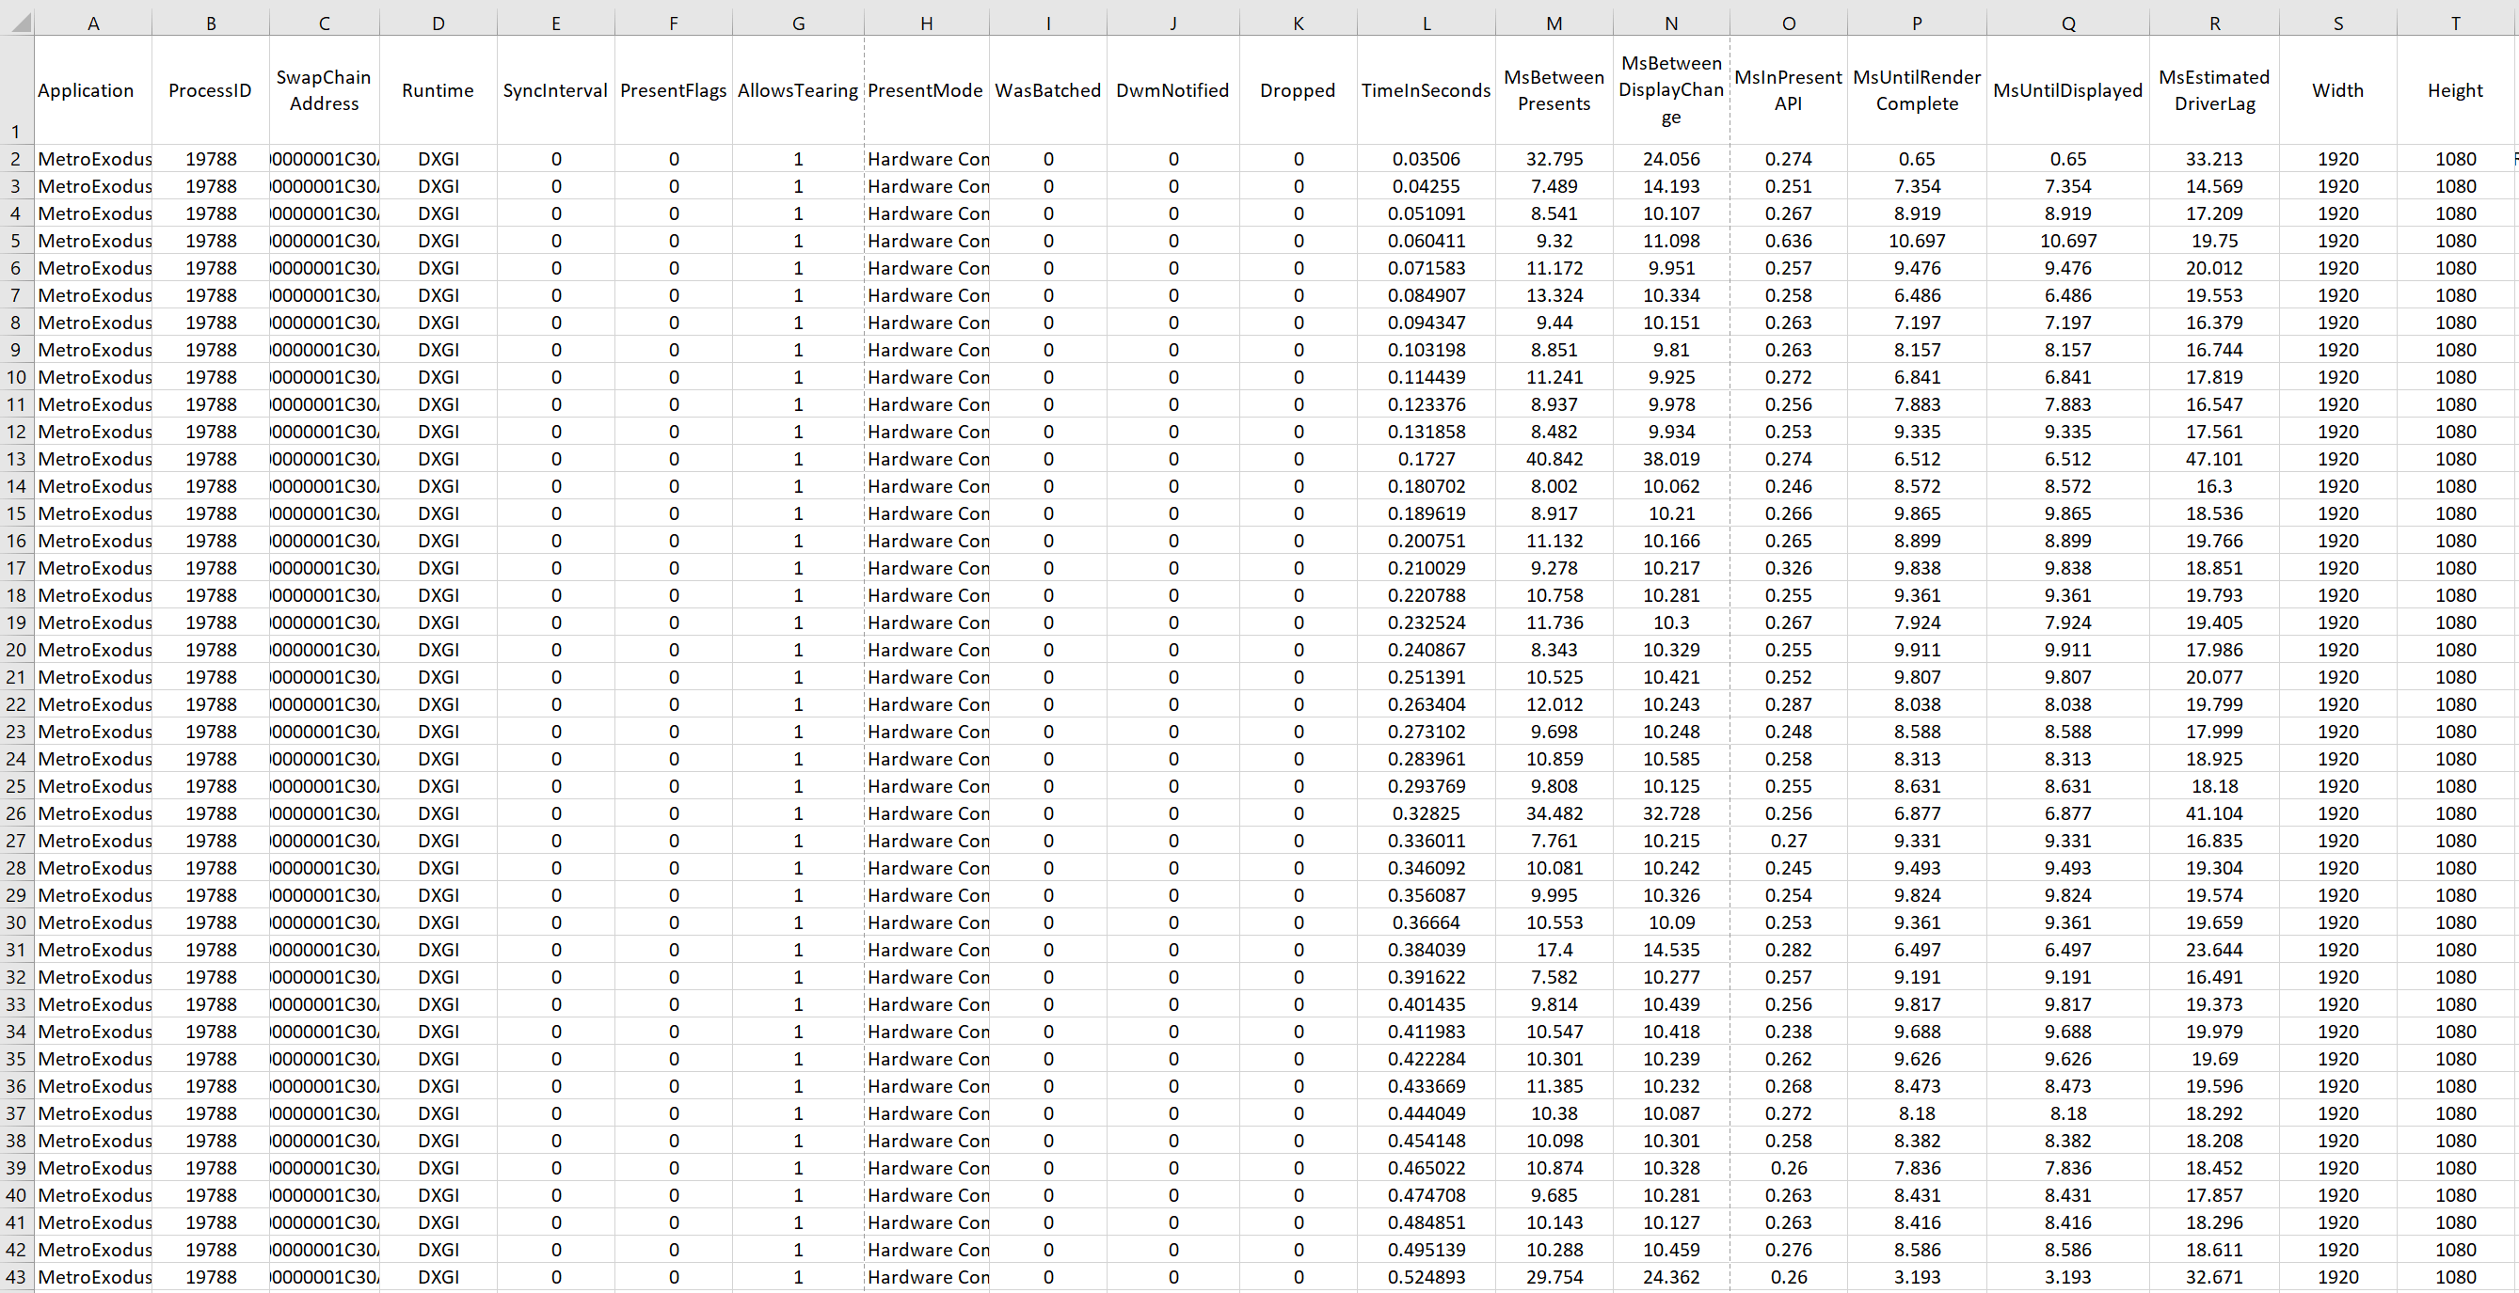Select row 13 header
The width and height of the screenshot is (2519, 1293).
[x=16, y=458]
